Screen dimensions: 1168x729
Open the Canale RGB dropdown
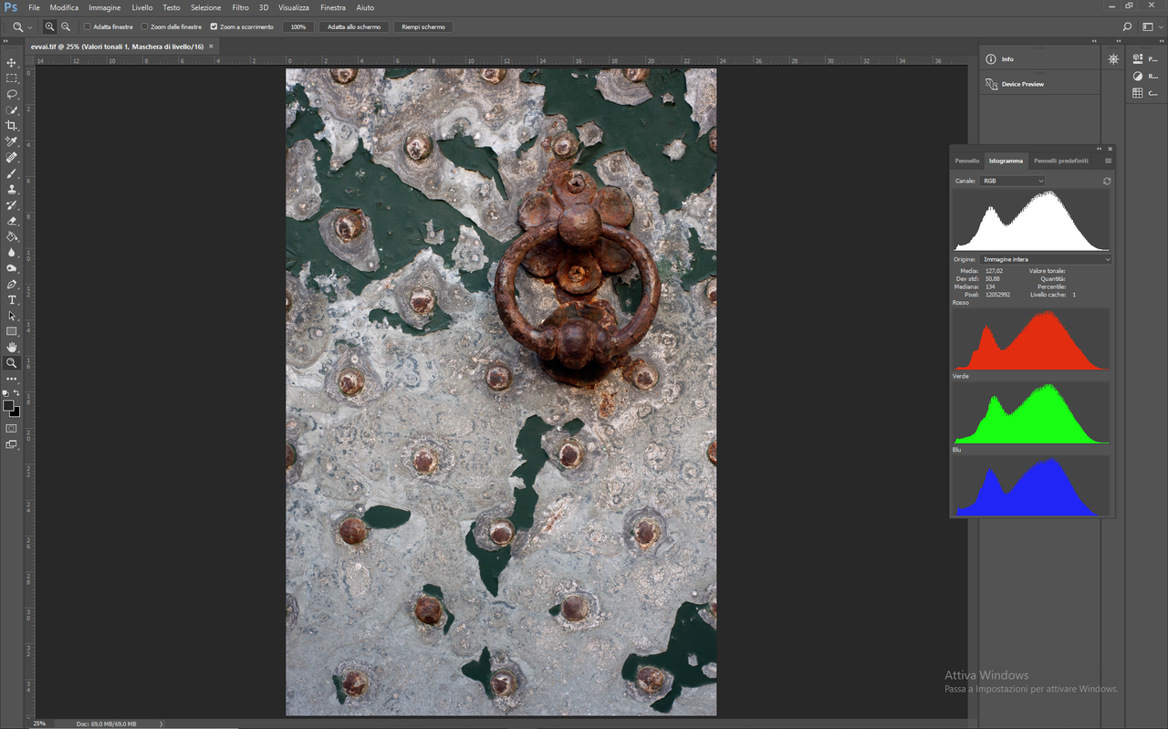coord(1011,181)
